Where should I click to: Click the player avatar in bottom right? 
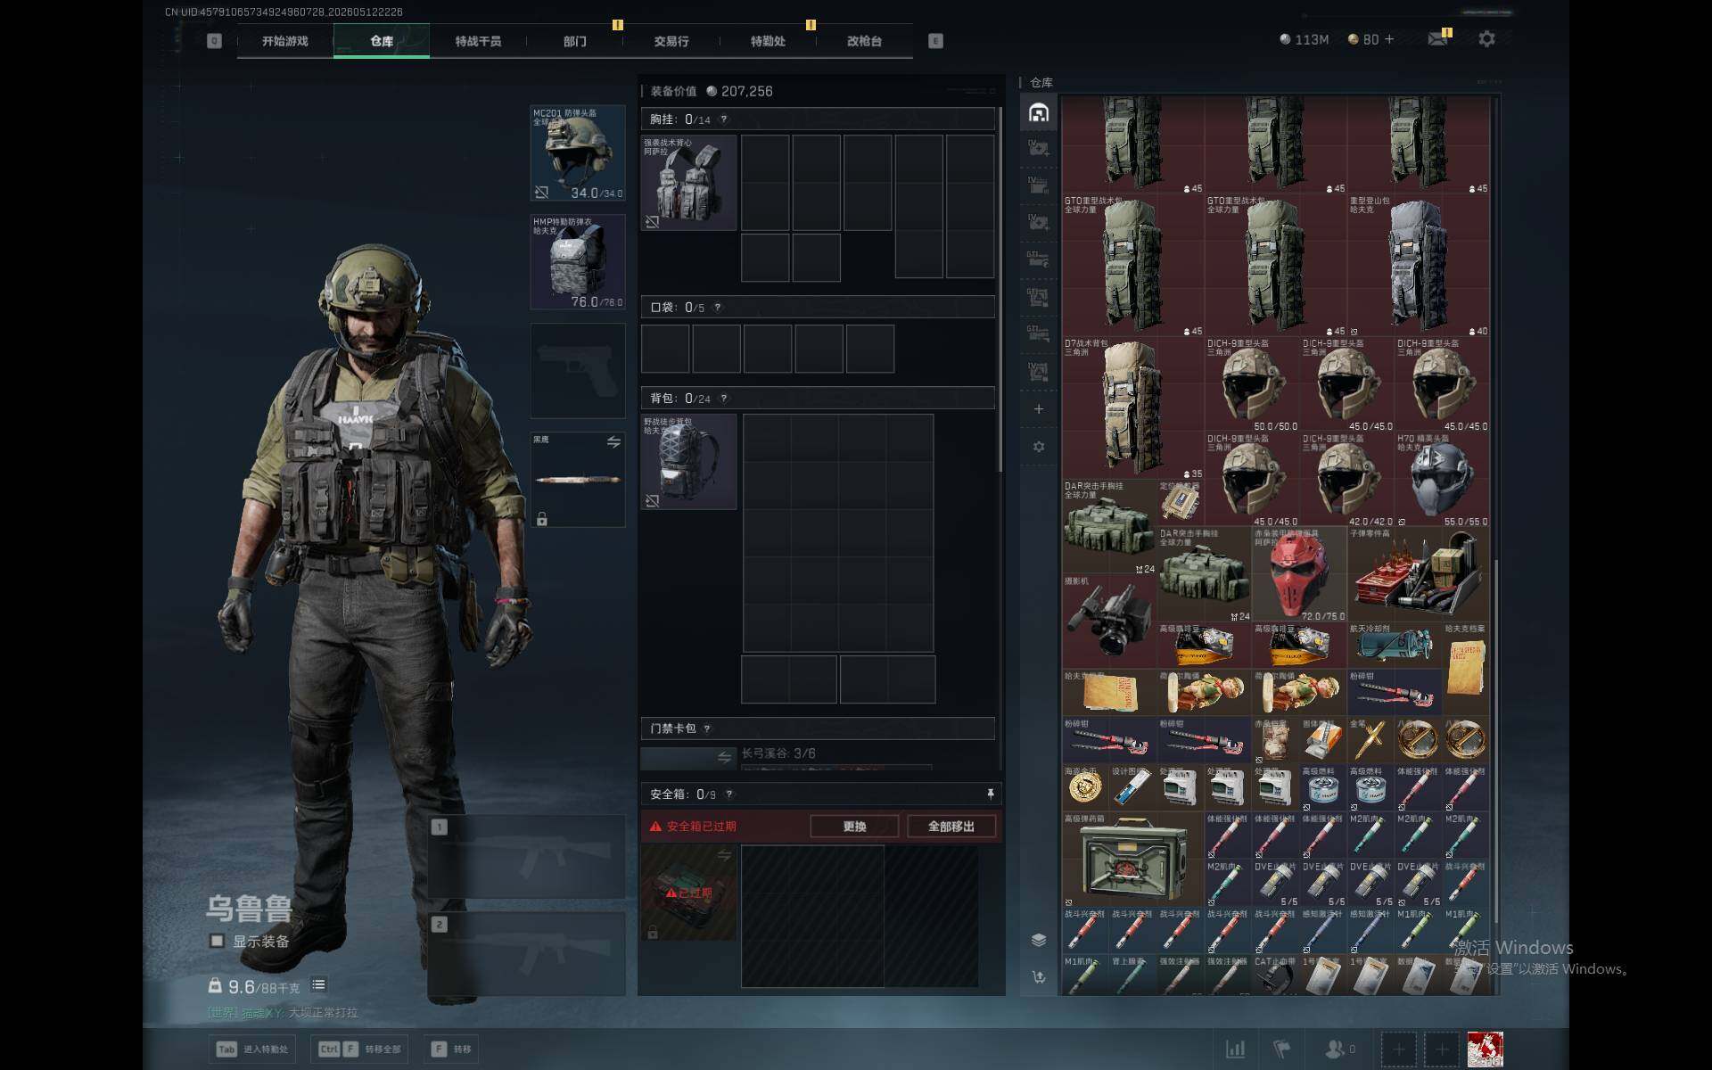coord(1486,1049)
